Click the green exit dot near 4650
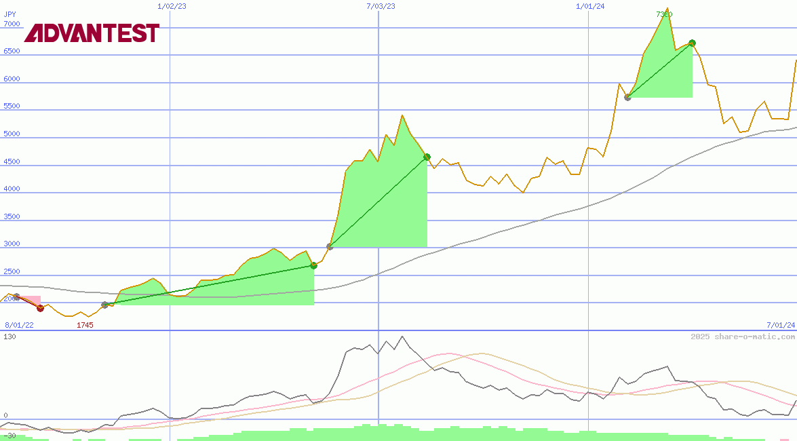Image resolution: width=797 pixels, height=441 pixels. [427, 157]
